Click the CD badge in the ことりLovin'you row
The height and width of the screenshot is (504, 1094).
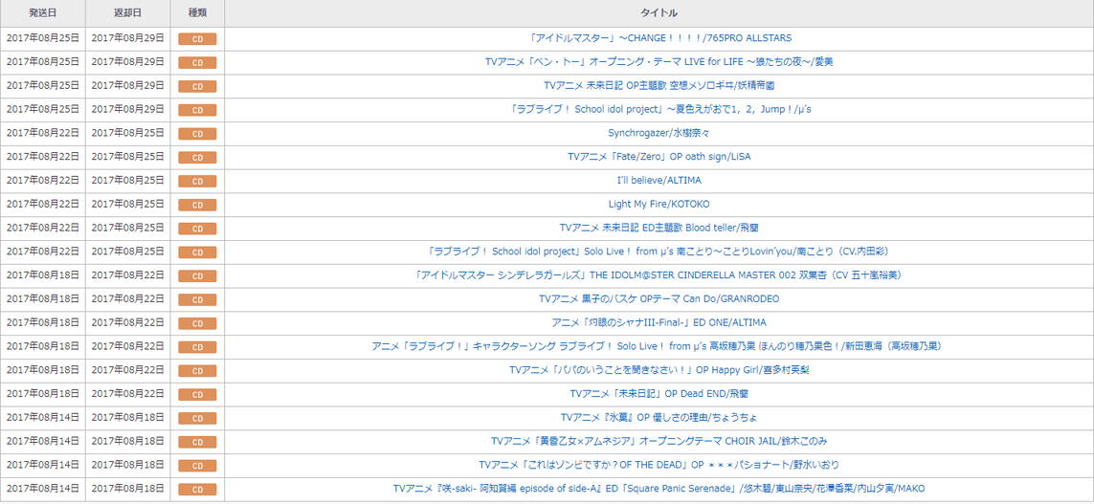click(197, 252)
